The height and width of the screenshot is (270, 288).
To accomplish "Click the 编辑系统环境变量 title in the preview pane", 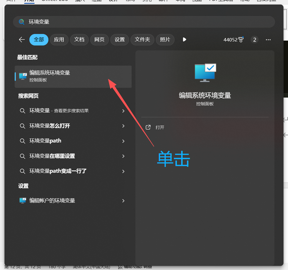I will [x=205, y=95].
